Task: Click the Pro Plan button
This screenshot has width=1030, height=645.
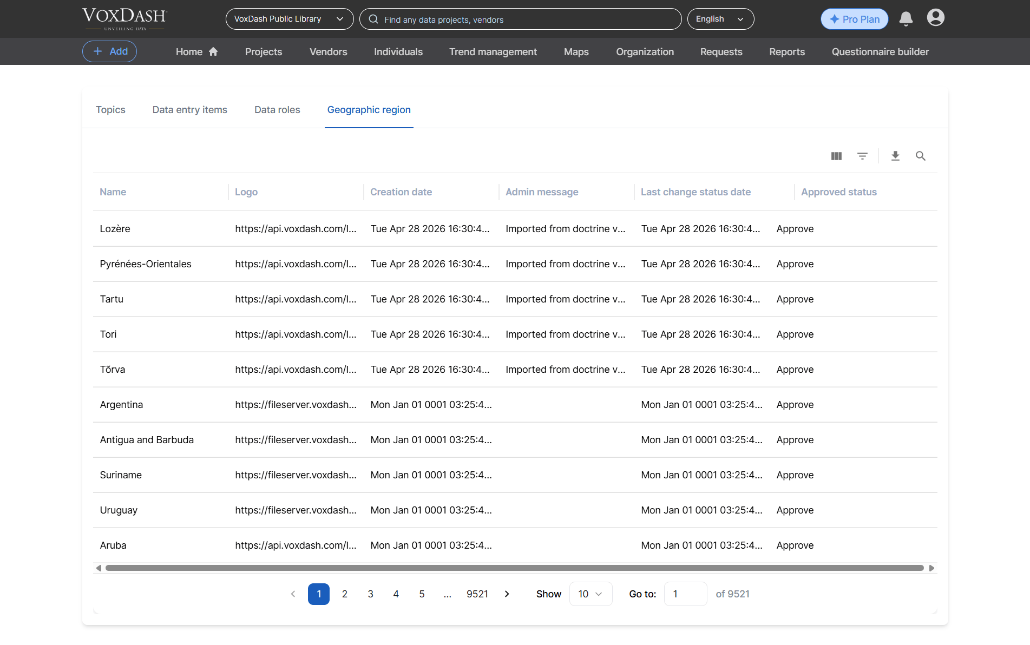Action: 854,19
